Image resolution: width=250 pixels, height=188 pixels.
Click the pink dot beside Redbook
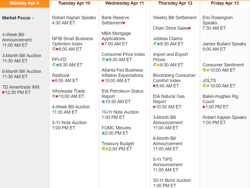(53, 81)
